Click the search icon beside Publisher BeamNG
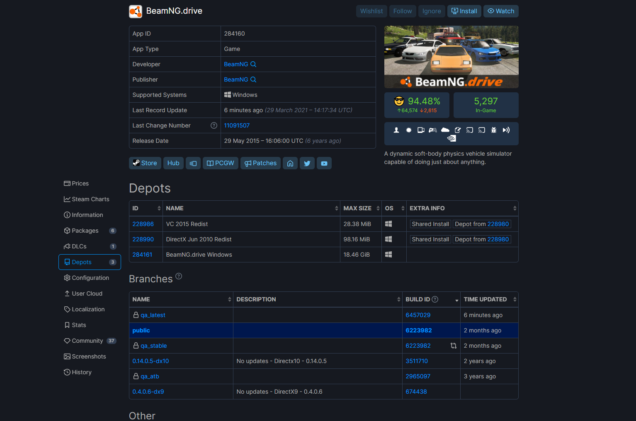The height and width of the screenshot is (421, 636). pyautogui.click(x=253, y=79)
